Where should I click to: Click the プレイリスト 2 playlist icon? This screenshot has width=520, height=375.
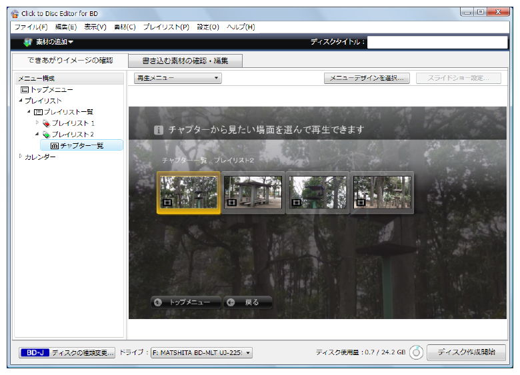point(46,135)
